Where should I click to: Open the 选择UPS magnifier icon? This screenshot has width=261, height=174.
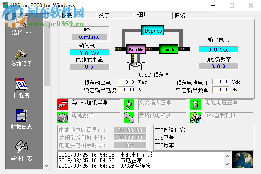click(x=21, y=21)
